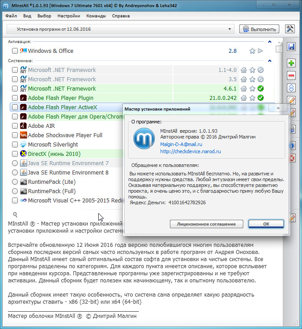
Task: Collapse the Активация section arrow
Action: point(270,42)
